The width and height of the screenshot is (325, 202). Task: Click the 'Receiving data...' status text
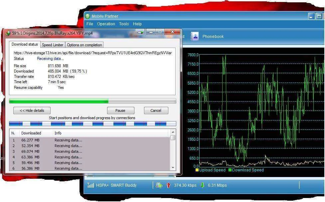coord(50,59)
